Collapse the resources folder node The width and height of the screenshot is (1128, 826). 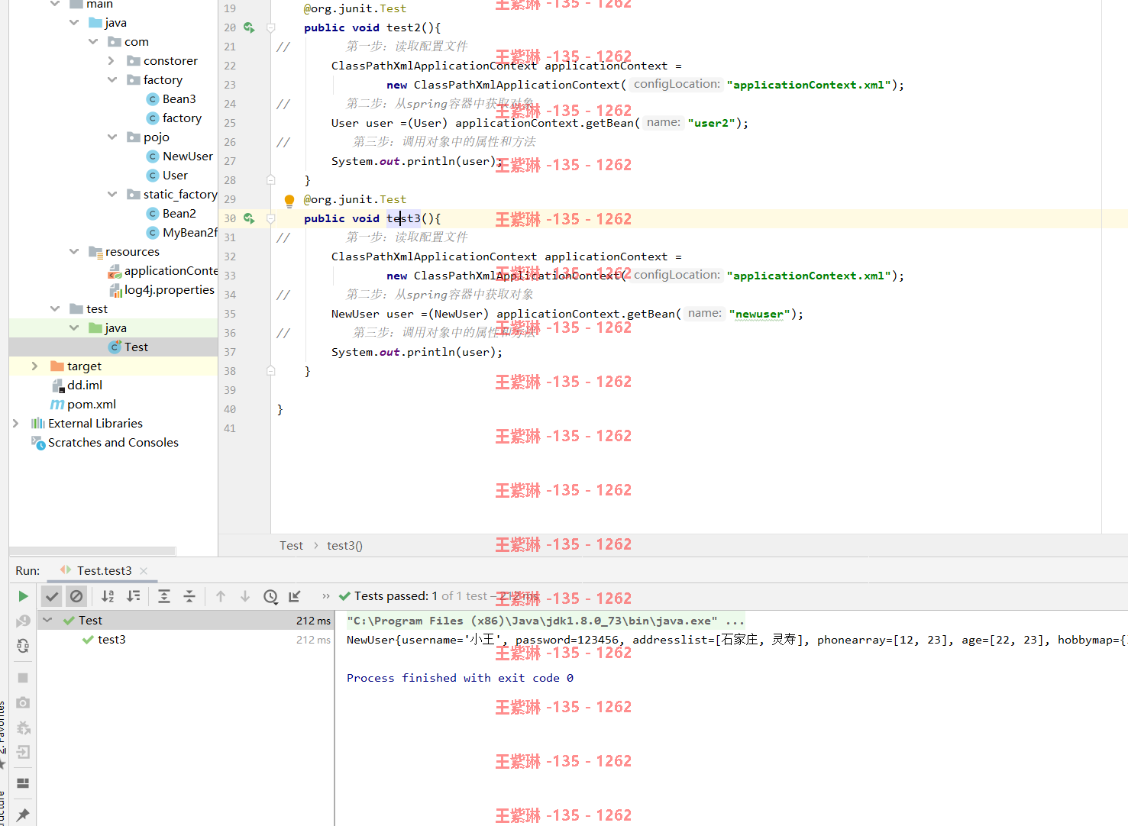(x=74, y=251)
